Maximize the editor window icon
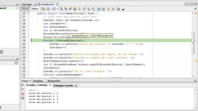The width and height of the screenshot is (198, 111). (196, 4)
